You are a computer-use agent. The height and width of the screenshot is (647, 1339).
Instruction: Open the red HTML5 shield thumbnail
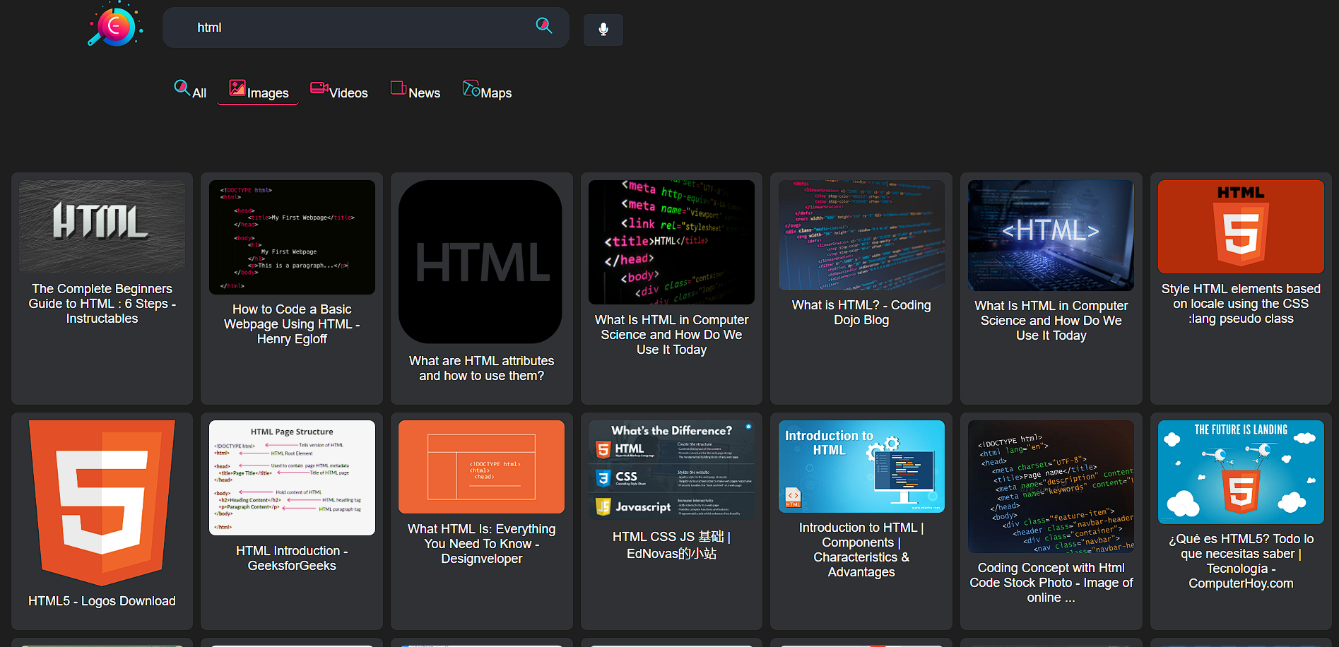coord(1241,227)
